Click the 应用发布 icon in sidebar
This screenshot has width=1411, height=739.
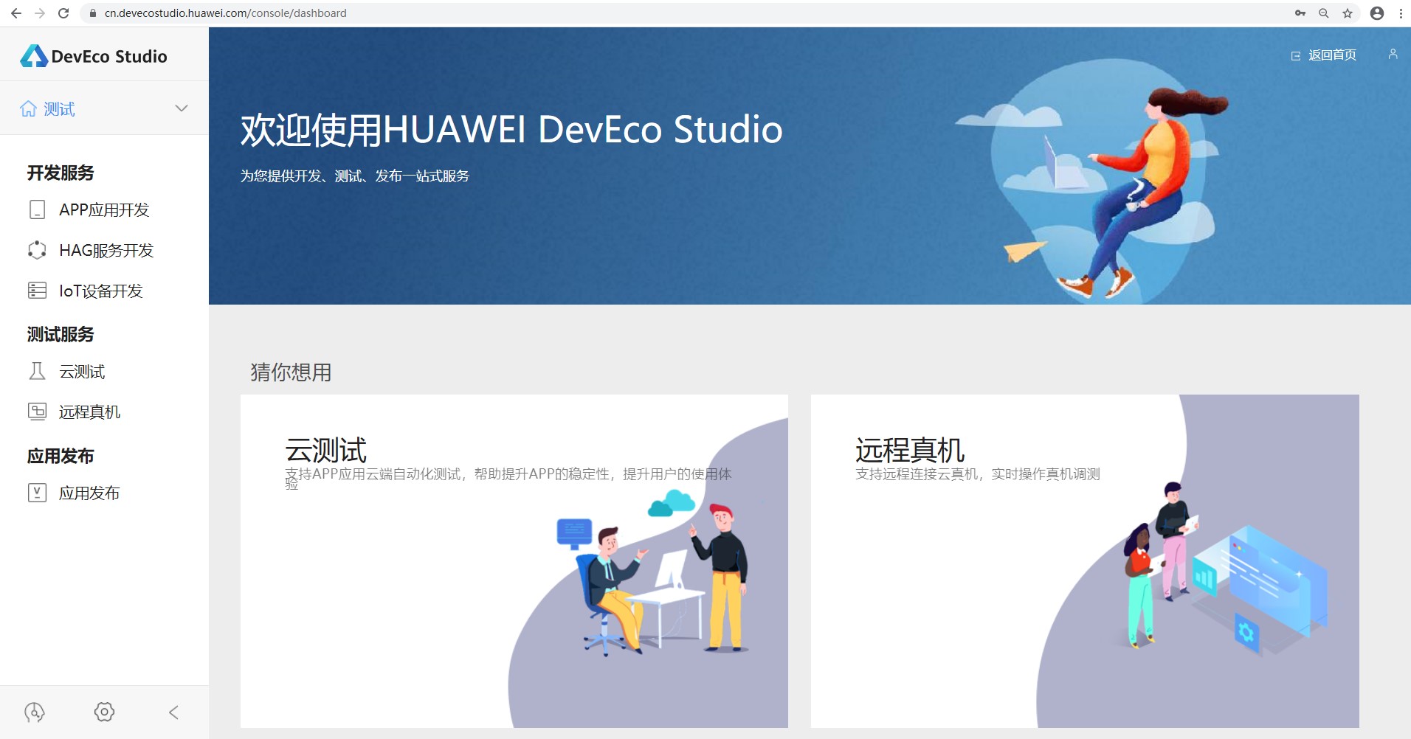37,493
